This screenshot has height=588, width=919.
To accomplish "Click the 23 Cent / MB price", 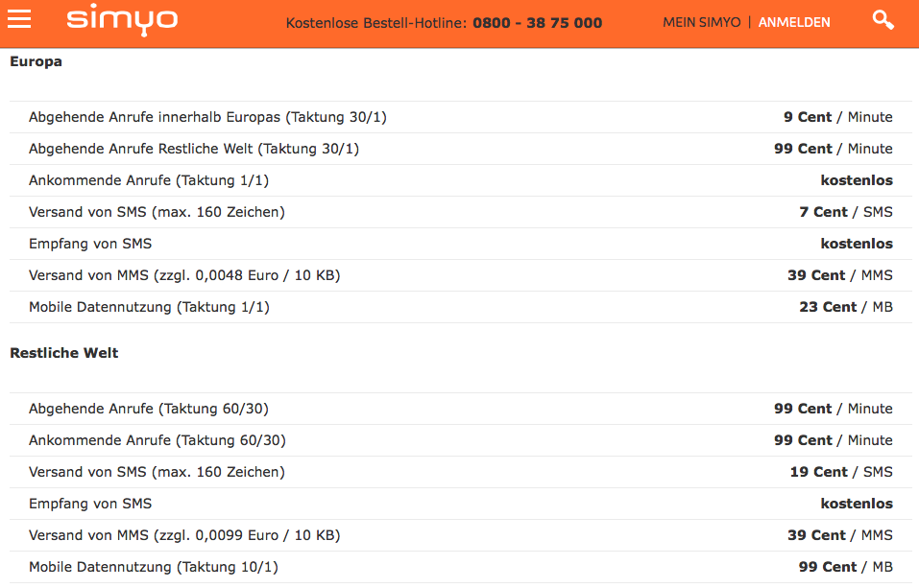I will coord(845,307).
